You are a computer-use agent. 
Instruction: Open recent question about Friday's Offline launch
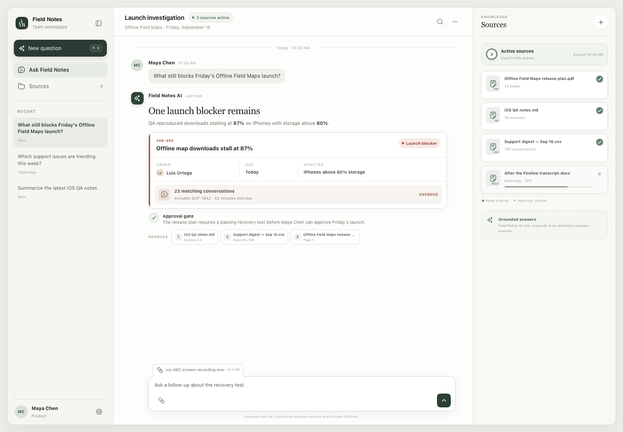(60, 132)
